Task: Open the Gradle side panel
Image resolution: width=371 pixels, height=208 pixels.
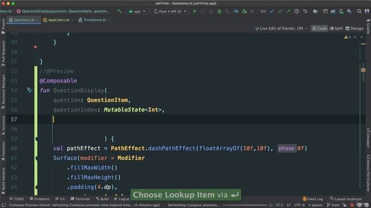Action: (368, 27)
